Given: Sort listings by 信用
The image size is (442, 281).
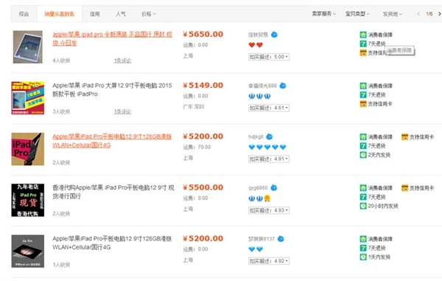Looking at the screenshot, I should pos(95,14).
